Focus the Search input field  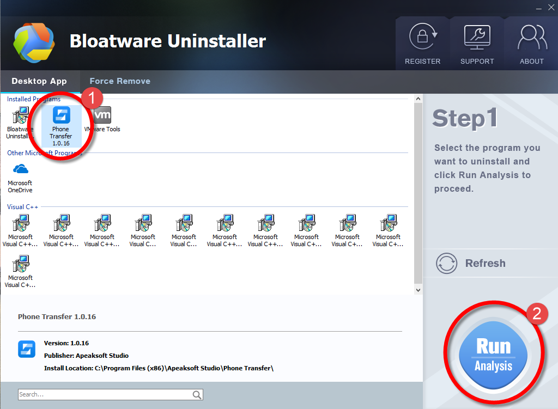pyautogui.click(x=105, y=394)
